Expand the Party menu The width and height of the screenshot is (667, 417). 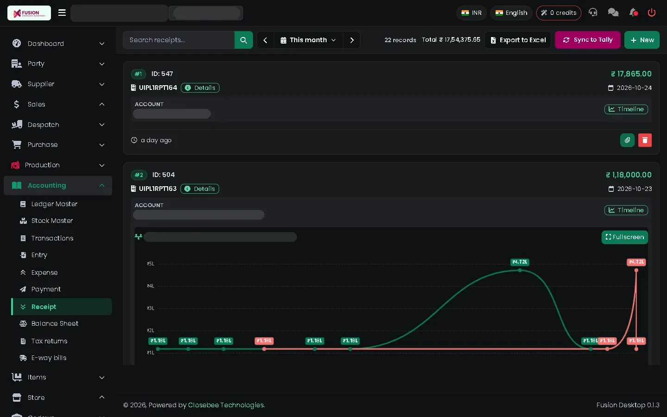point(58,63)
